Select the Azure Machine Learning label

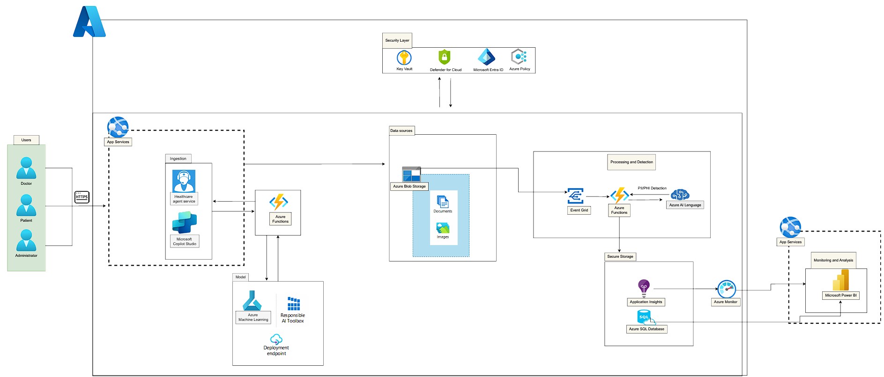coord(253,317)
